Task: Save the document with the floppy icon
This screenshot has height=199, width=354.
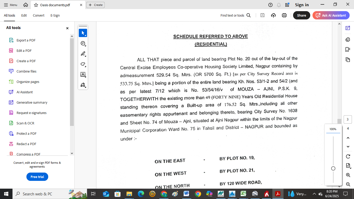Action: tap(263, 15)
